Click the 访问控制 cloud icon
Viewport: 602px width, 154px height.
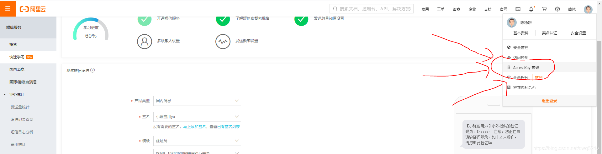coord(509,57)
